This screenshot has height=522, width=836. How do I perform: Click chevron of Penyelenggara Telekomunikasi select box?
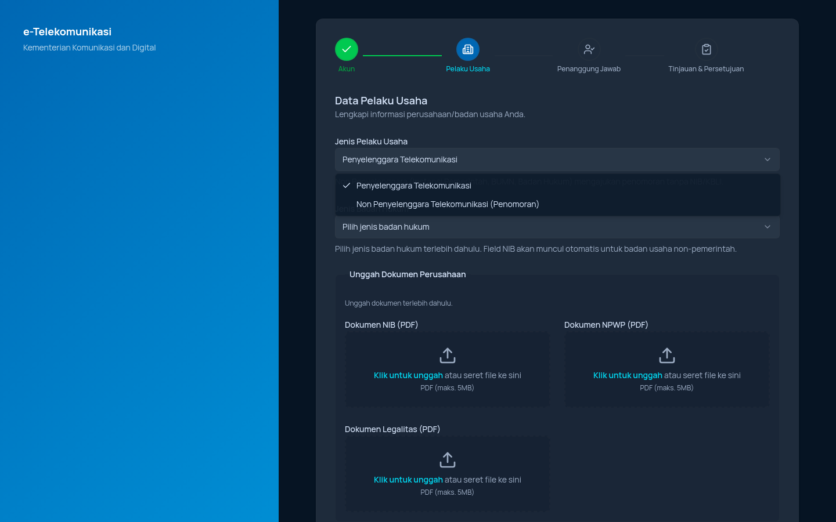(x=767, y=159)
